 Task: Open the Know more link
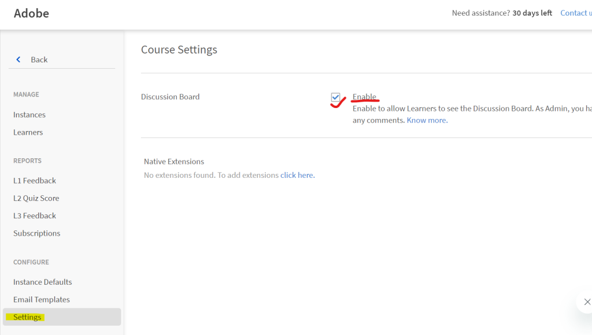pyautogui.click(x=426, y=120)
